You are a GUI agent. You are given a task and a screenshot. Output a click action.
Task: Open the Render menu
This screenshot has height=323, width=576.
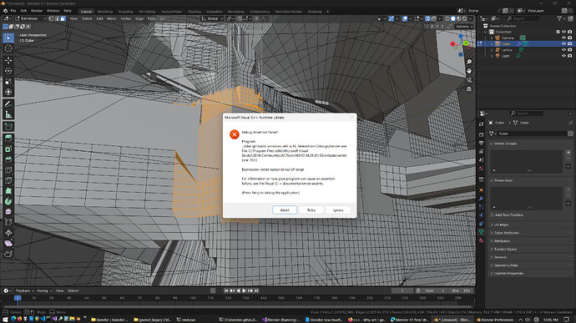click(37, 11)
